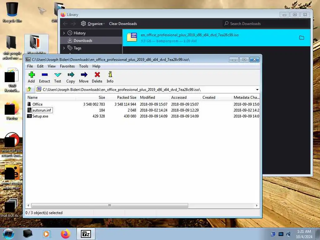Click the Search Downloads field in Library
Image resolution: width=320 pixels, height=240 pixels.
pyautogui.click(x=266, y=24)
